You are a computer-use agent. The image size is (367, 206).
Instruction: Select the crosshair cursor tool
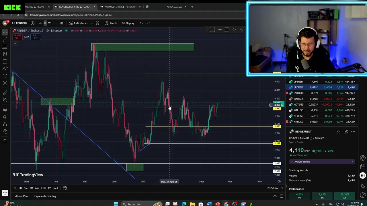pos(5,32)
